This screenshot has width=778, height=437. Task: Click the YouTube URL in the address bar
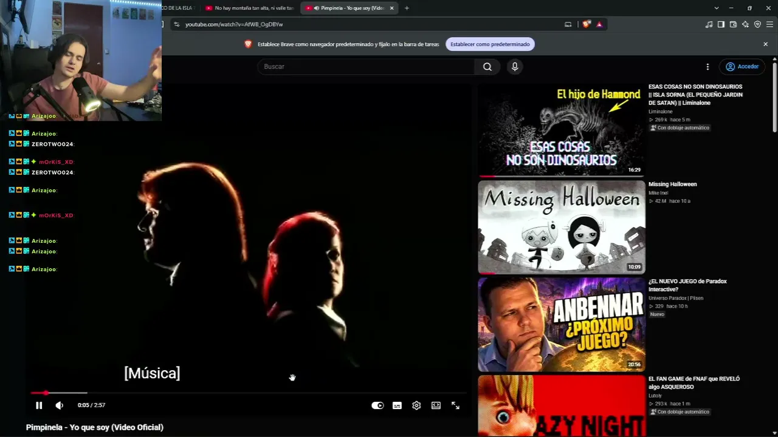(x=234, y=24)
